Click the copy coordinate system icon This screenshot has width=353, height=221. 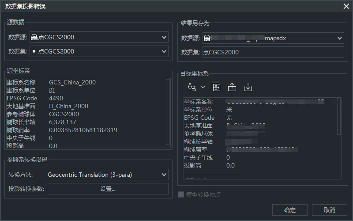216,87
